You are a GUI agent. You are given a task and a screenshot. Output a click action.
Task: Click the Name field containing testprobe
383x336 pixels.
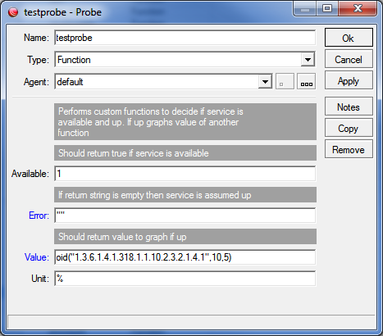click(185, 38)
